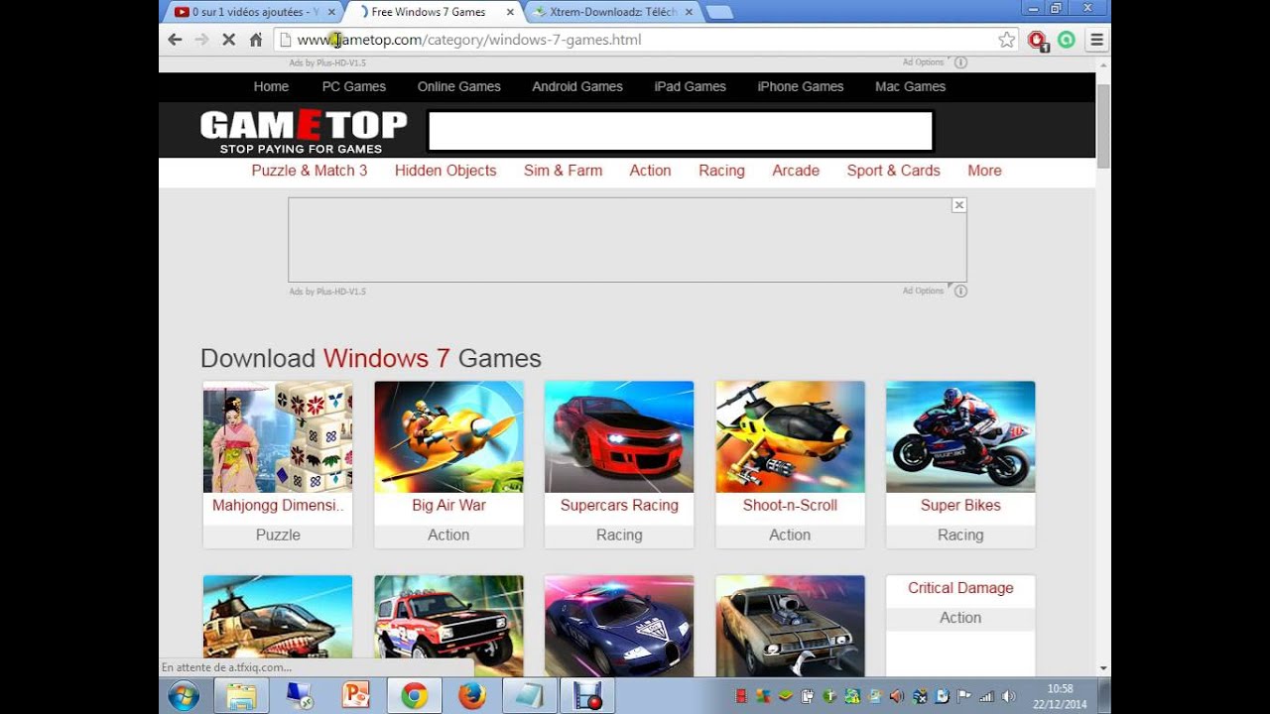Open a new browser tab

(x=719, y=12)
